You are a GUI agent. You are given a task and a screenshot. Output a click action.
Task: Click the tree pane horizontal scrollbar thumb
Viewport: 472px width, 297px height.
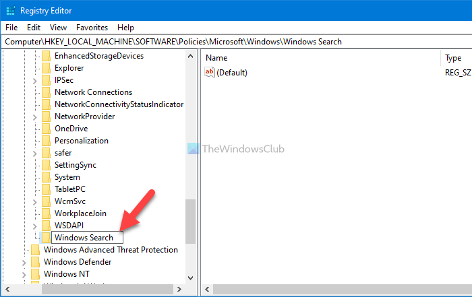[x=107, y=290]
